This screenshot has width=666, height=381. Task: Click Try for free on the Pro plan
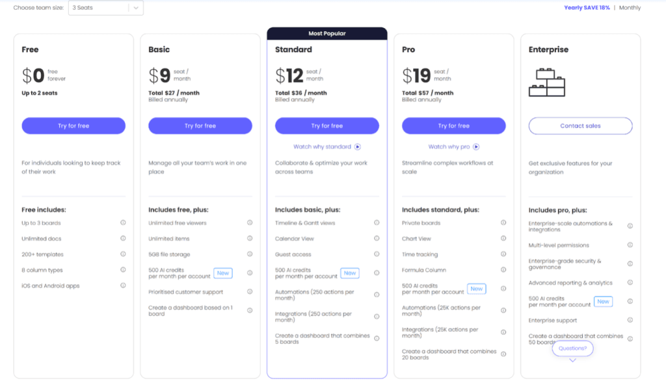point(453,125)
